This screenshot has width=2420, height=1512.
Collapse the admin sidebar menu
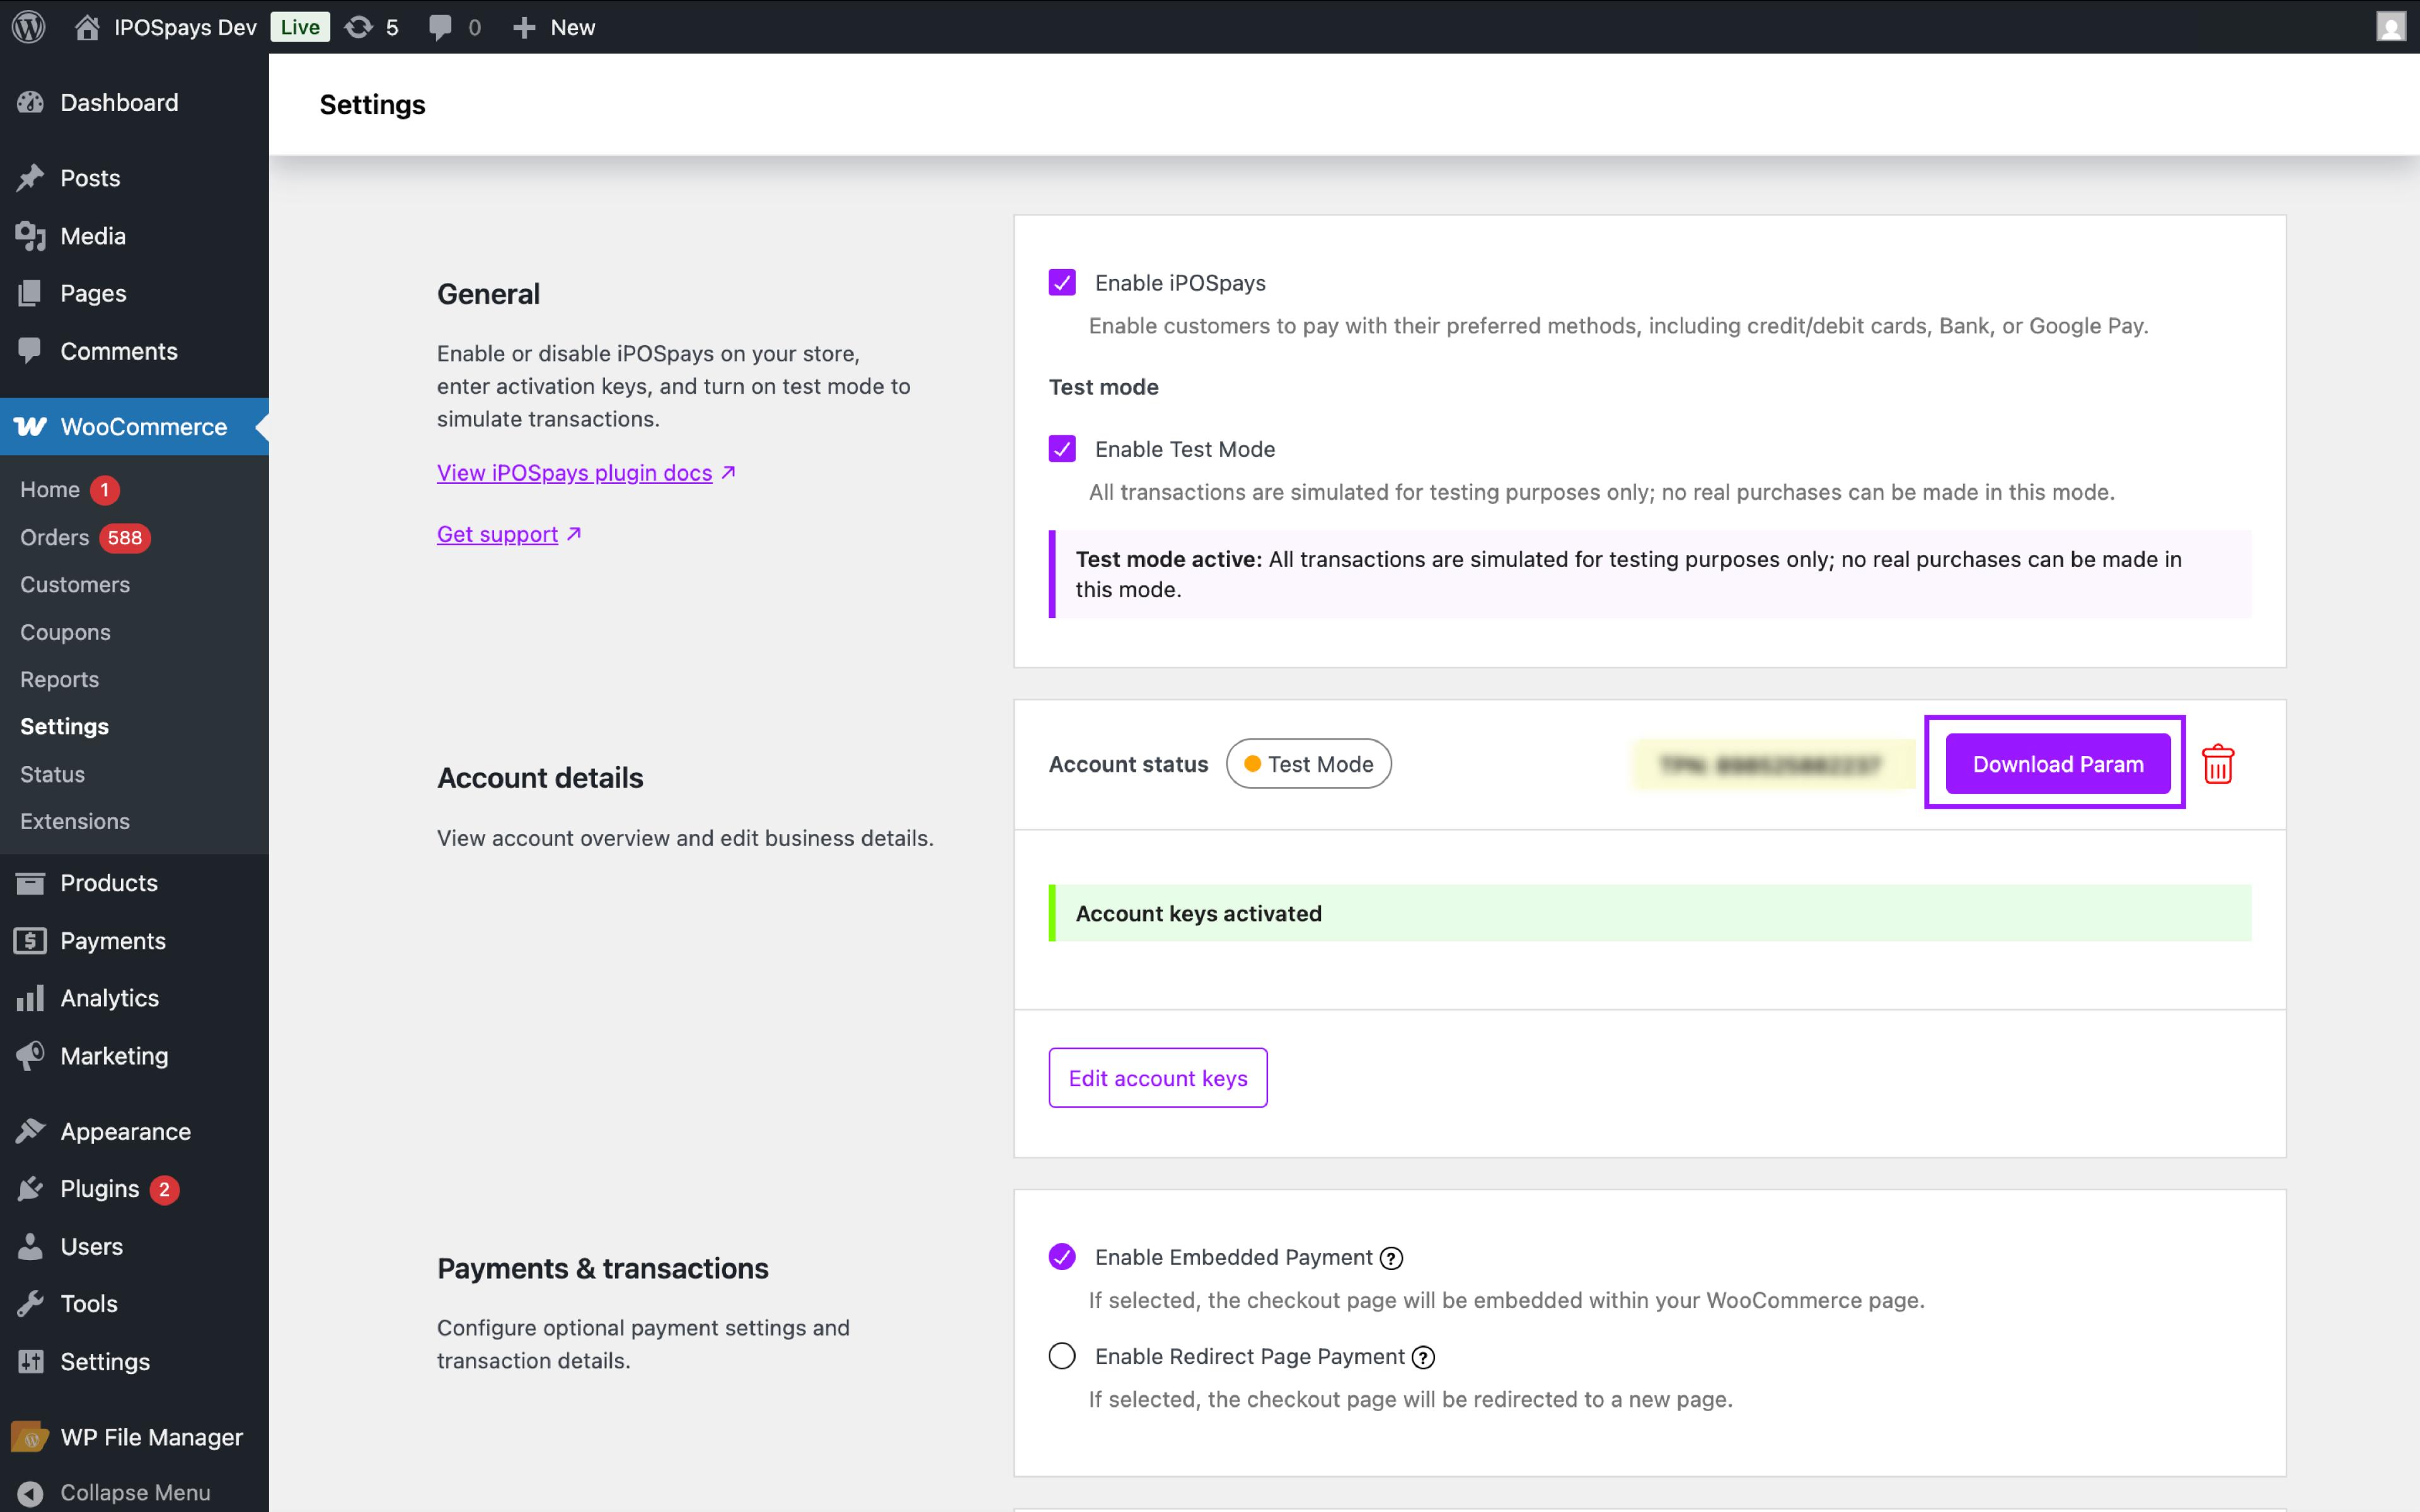(134, 1492)
